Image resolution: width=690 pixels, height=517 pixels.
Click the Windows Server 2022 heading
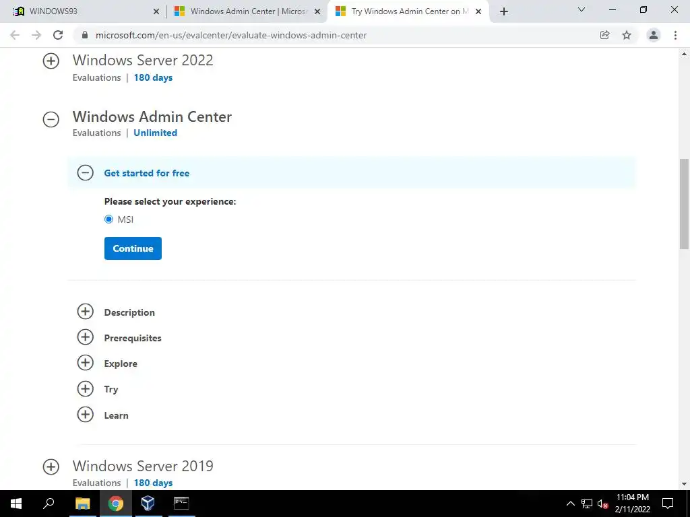[x=143, y=60]
